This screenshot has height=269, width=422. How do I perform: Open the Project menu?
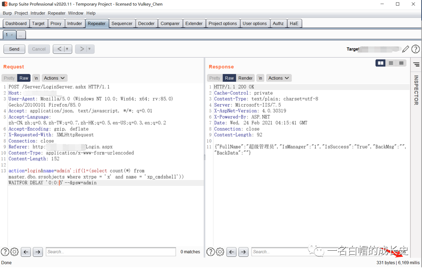pyautogui.click(x=21, y=13)
